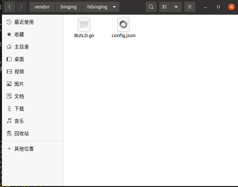Click the search magnifier icon
238x187 pixels.
coord(151,7)
